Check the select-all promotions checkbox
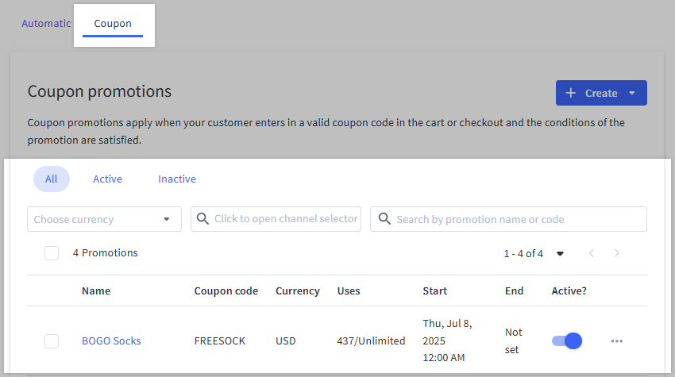The image size is (675, 377). click(x=52, y=253)
